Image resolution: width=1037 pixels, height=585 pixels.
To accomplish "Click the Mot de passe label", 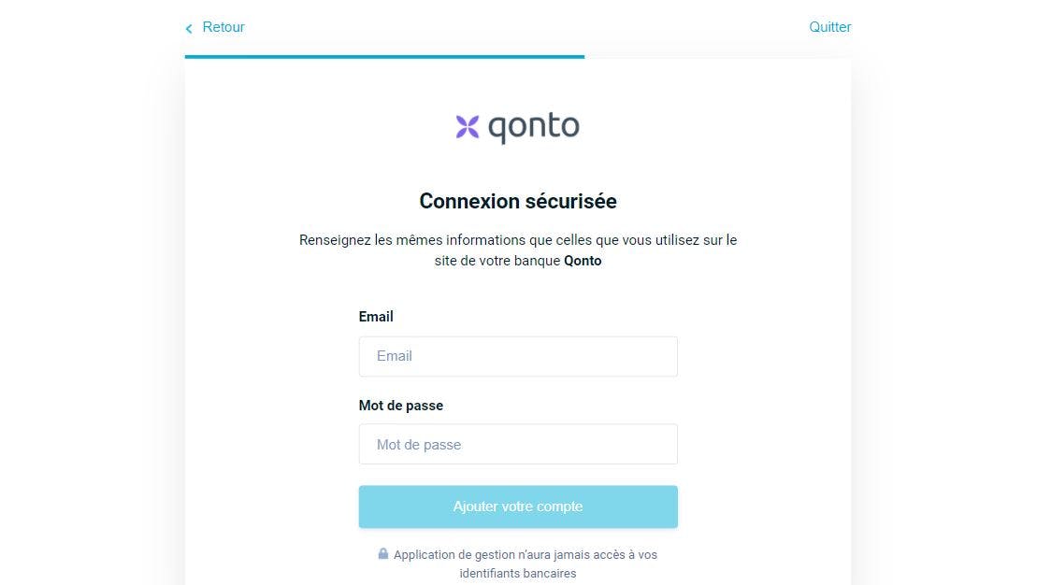I will (401, 406).
